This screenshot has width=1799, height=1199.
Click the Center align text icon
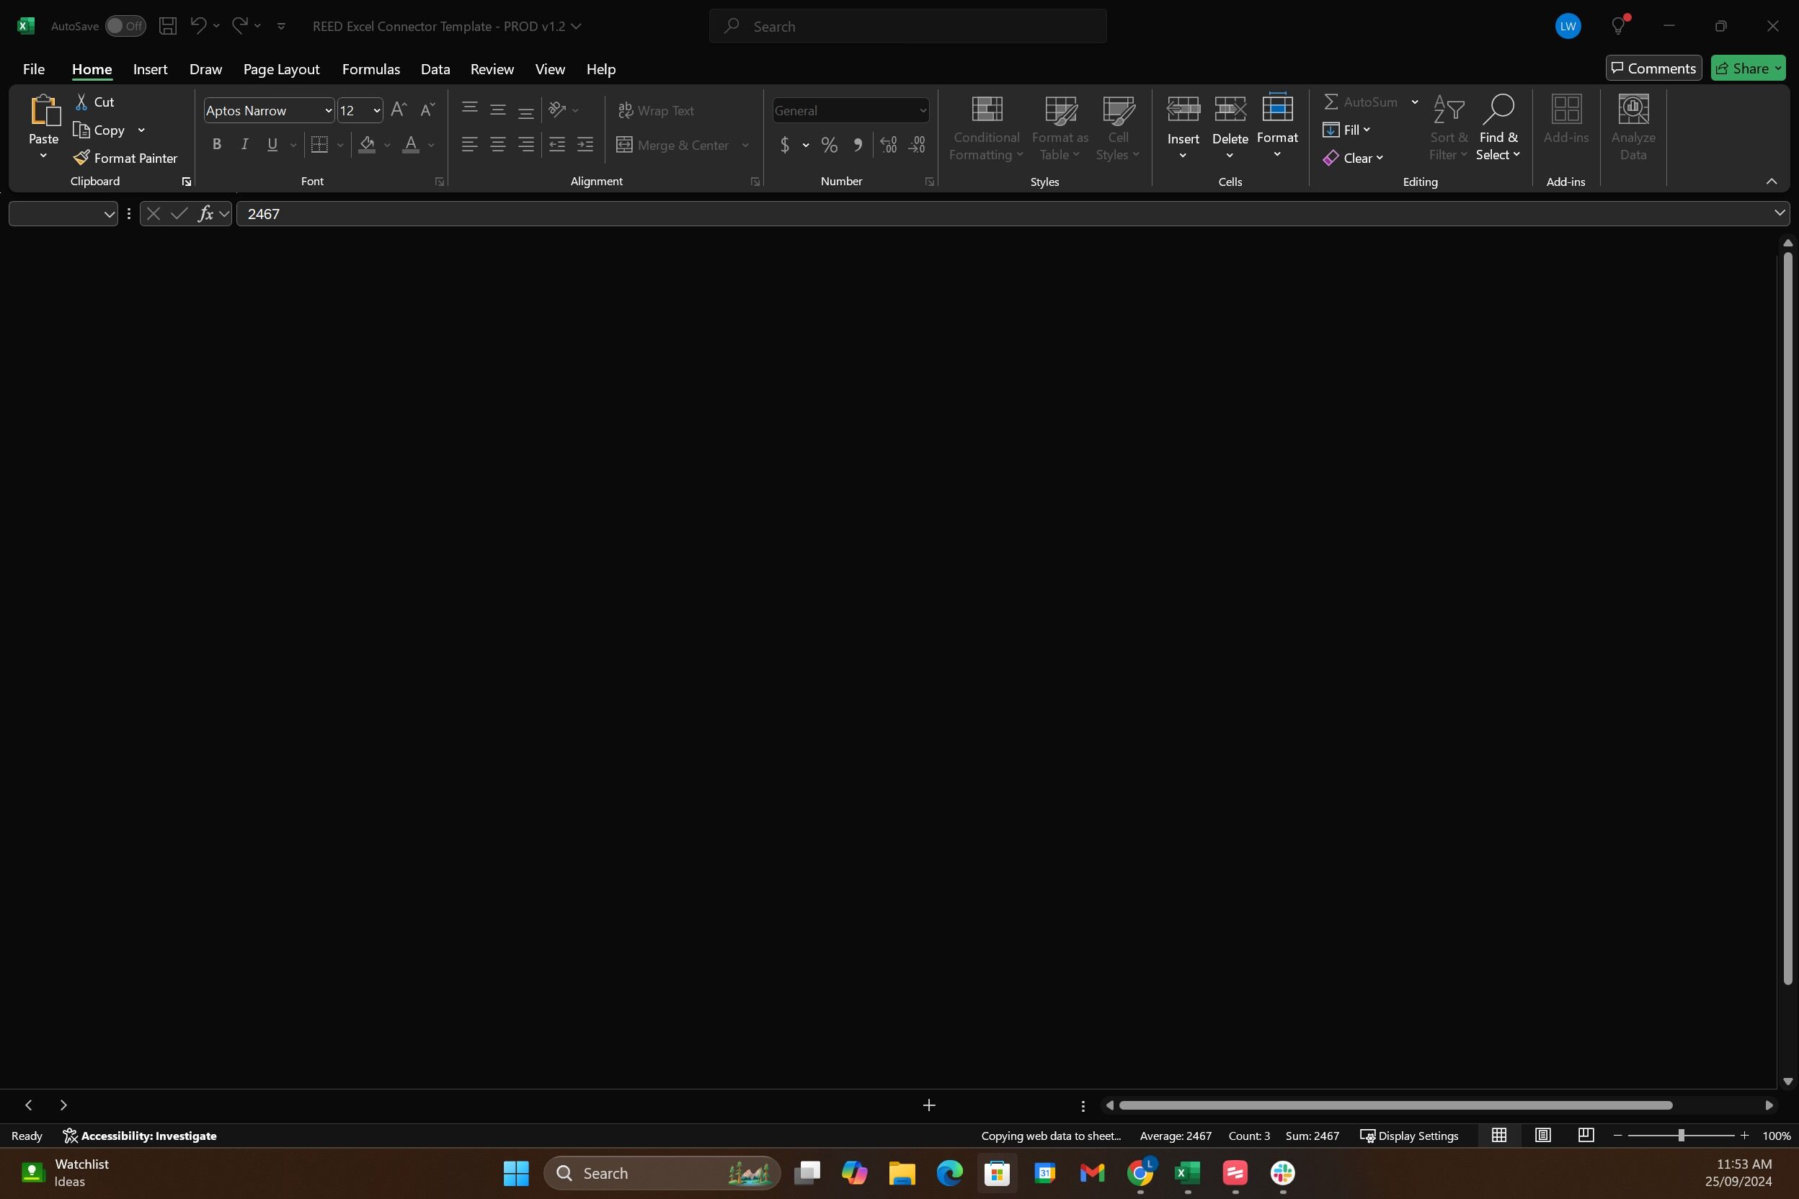498,145
